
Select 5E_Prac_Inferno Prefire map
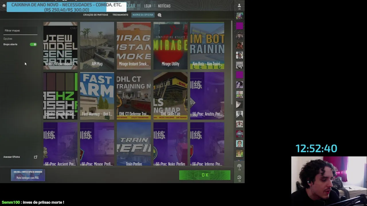(207, 144)
